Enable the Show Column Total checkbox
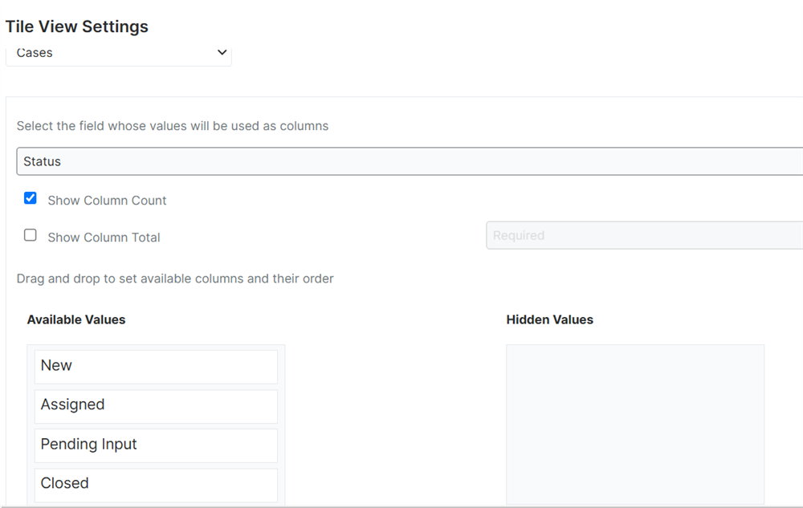The image size is (803, 508). (31, 235)
